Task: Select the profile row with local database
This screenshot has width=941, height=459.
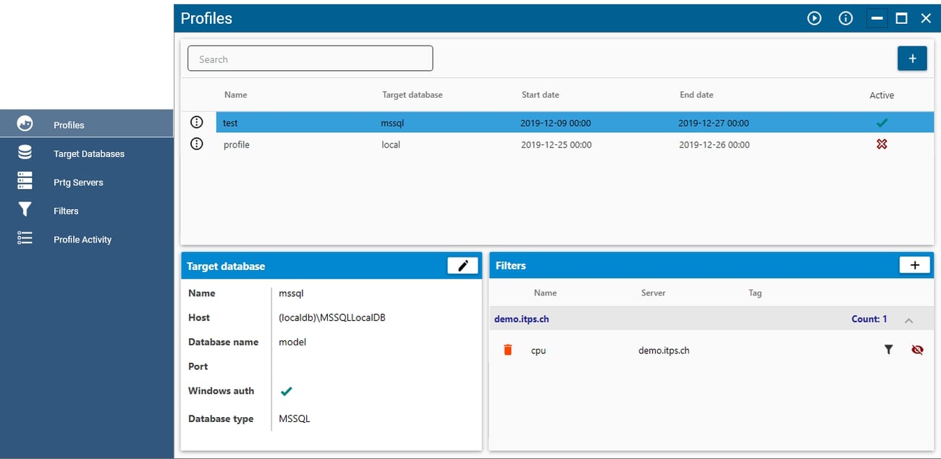Action: point(434,144)
